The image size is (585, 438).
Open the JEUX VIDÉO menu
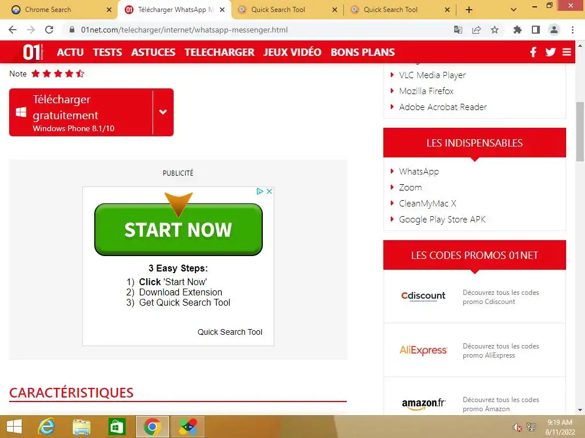292,52
